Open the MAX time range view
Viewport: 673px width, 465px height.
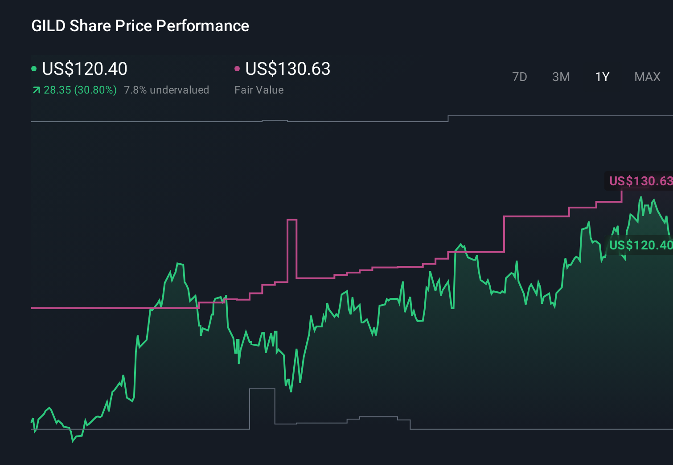[647, 77]
